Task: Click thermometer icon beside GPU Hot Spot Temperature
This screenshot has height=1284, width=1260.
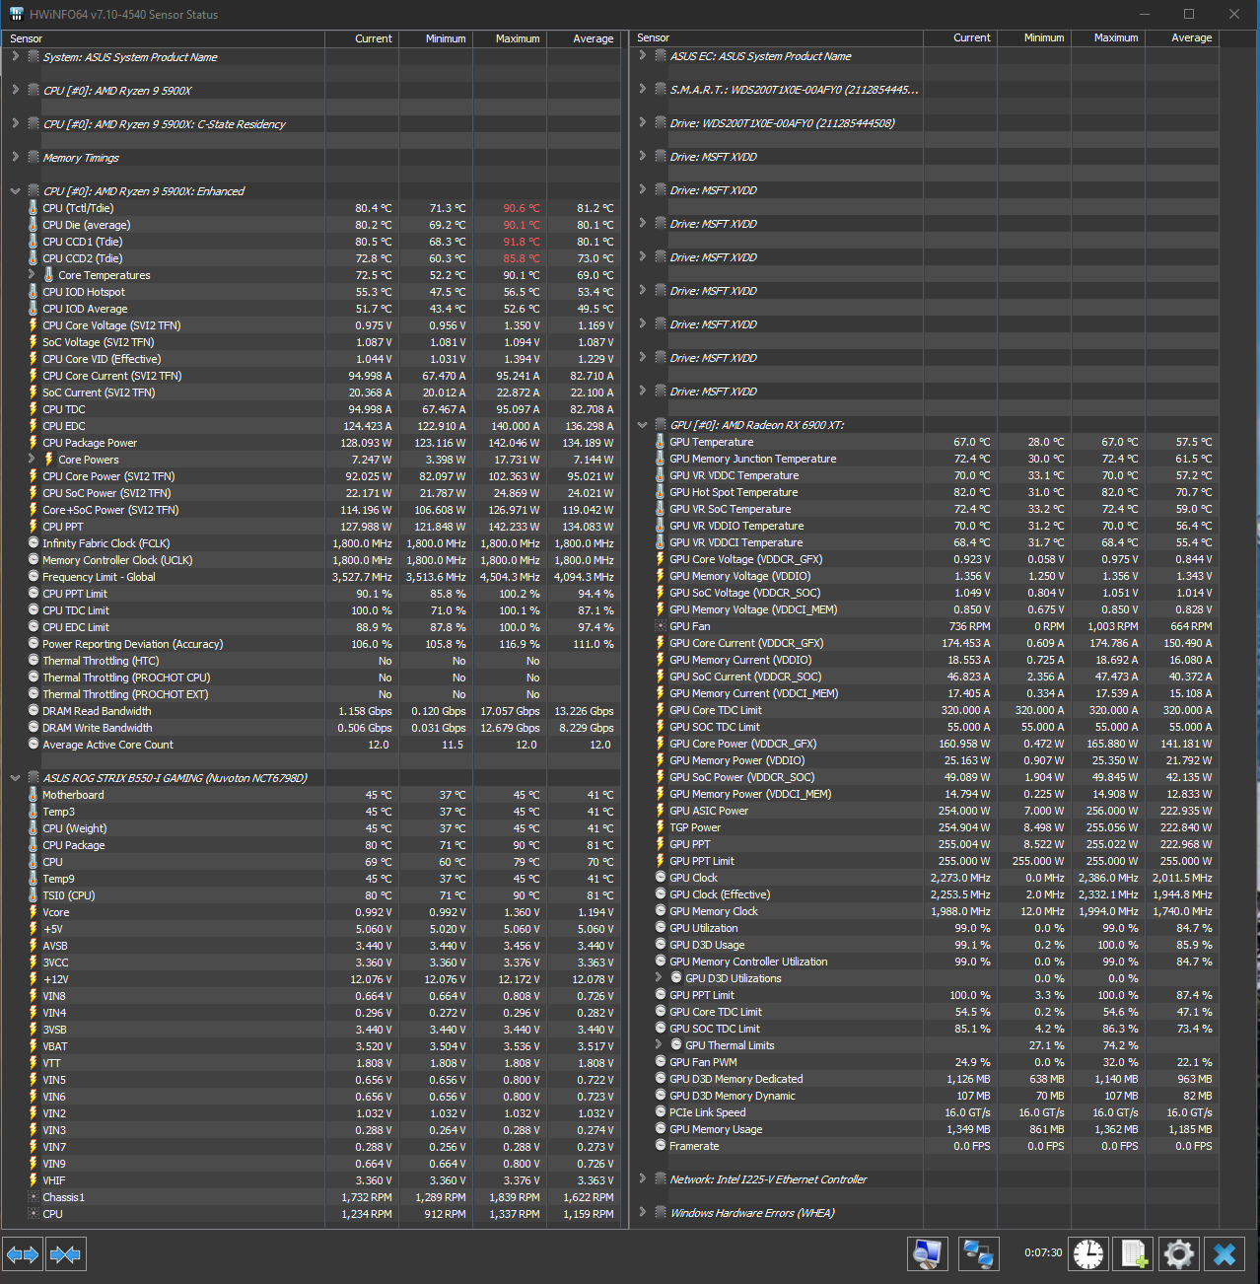Action: (x=661, y=492)
